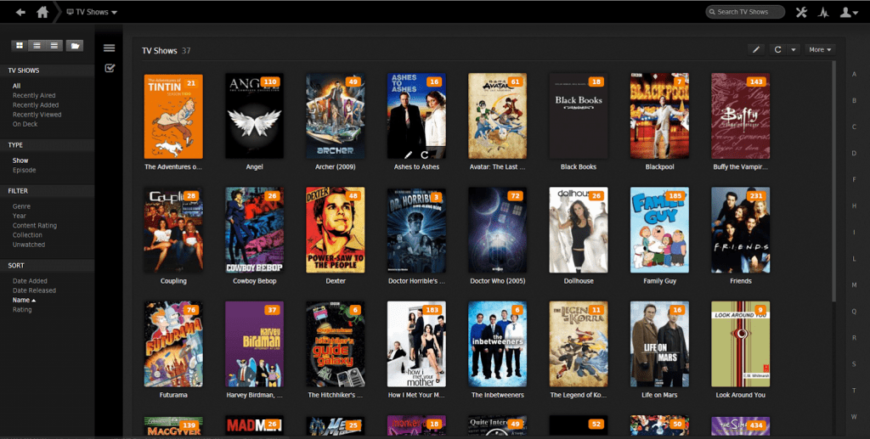870x439 pixels.
Task: Edit Ashes to Ashes via pencil overlay icon
Action: [408, 155]
